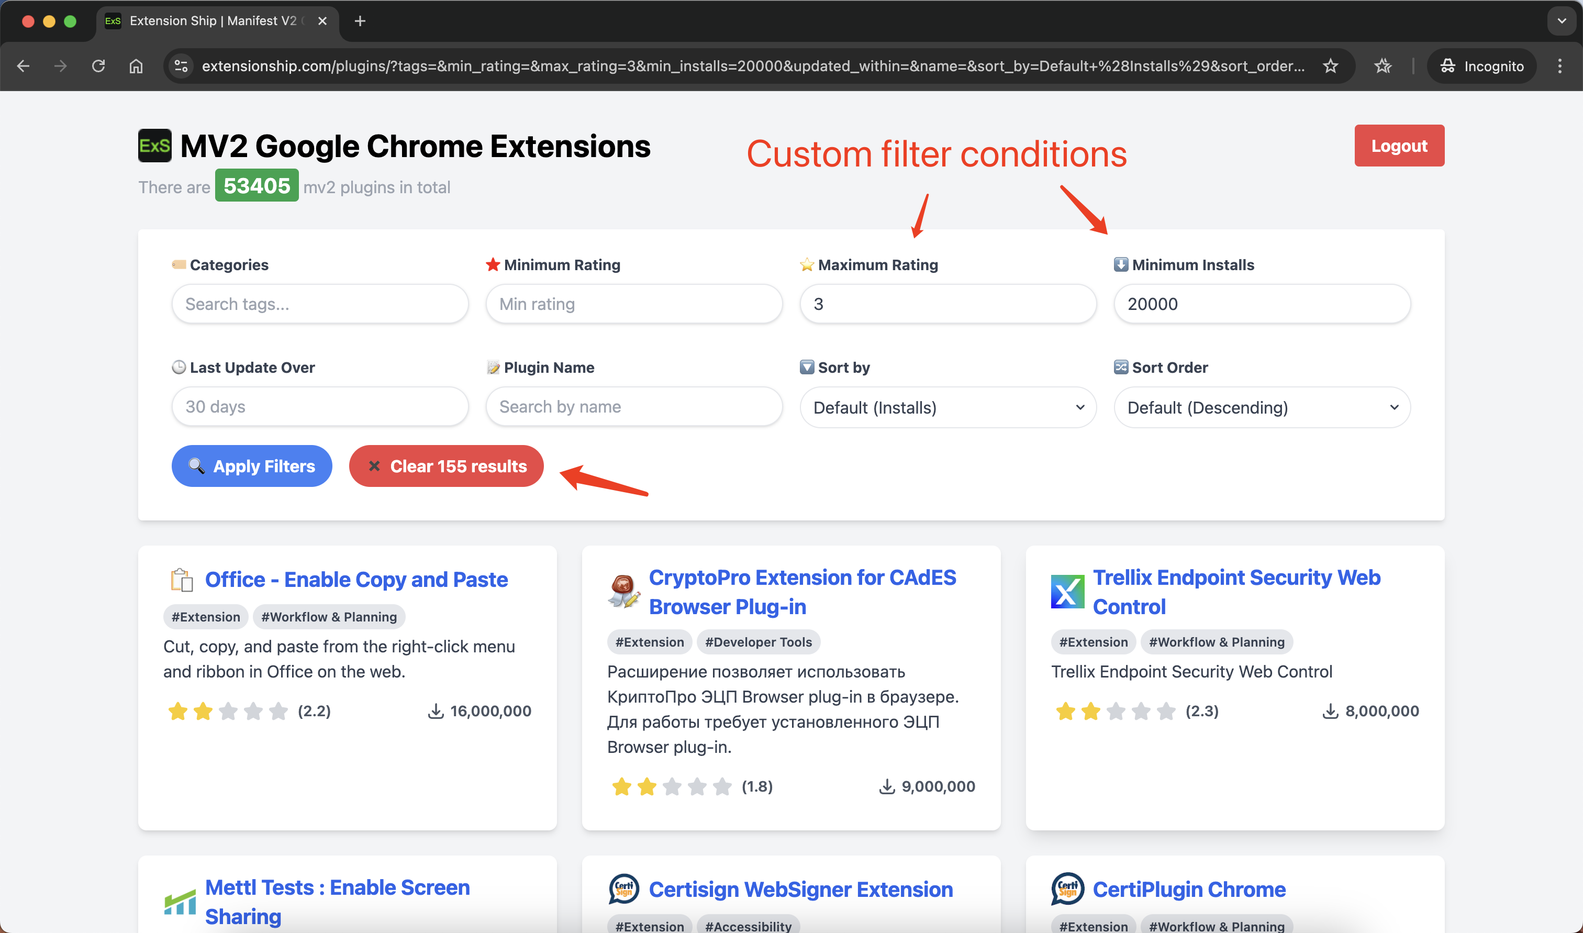
Task: Click #Workflow & Planning tag on Trellix card
Action: tap(1216, 642)
